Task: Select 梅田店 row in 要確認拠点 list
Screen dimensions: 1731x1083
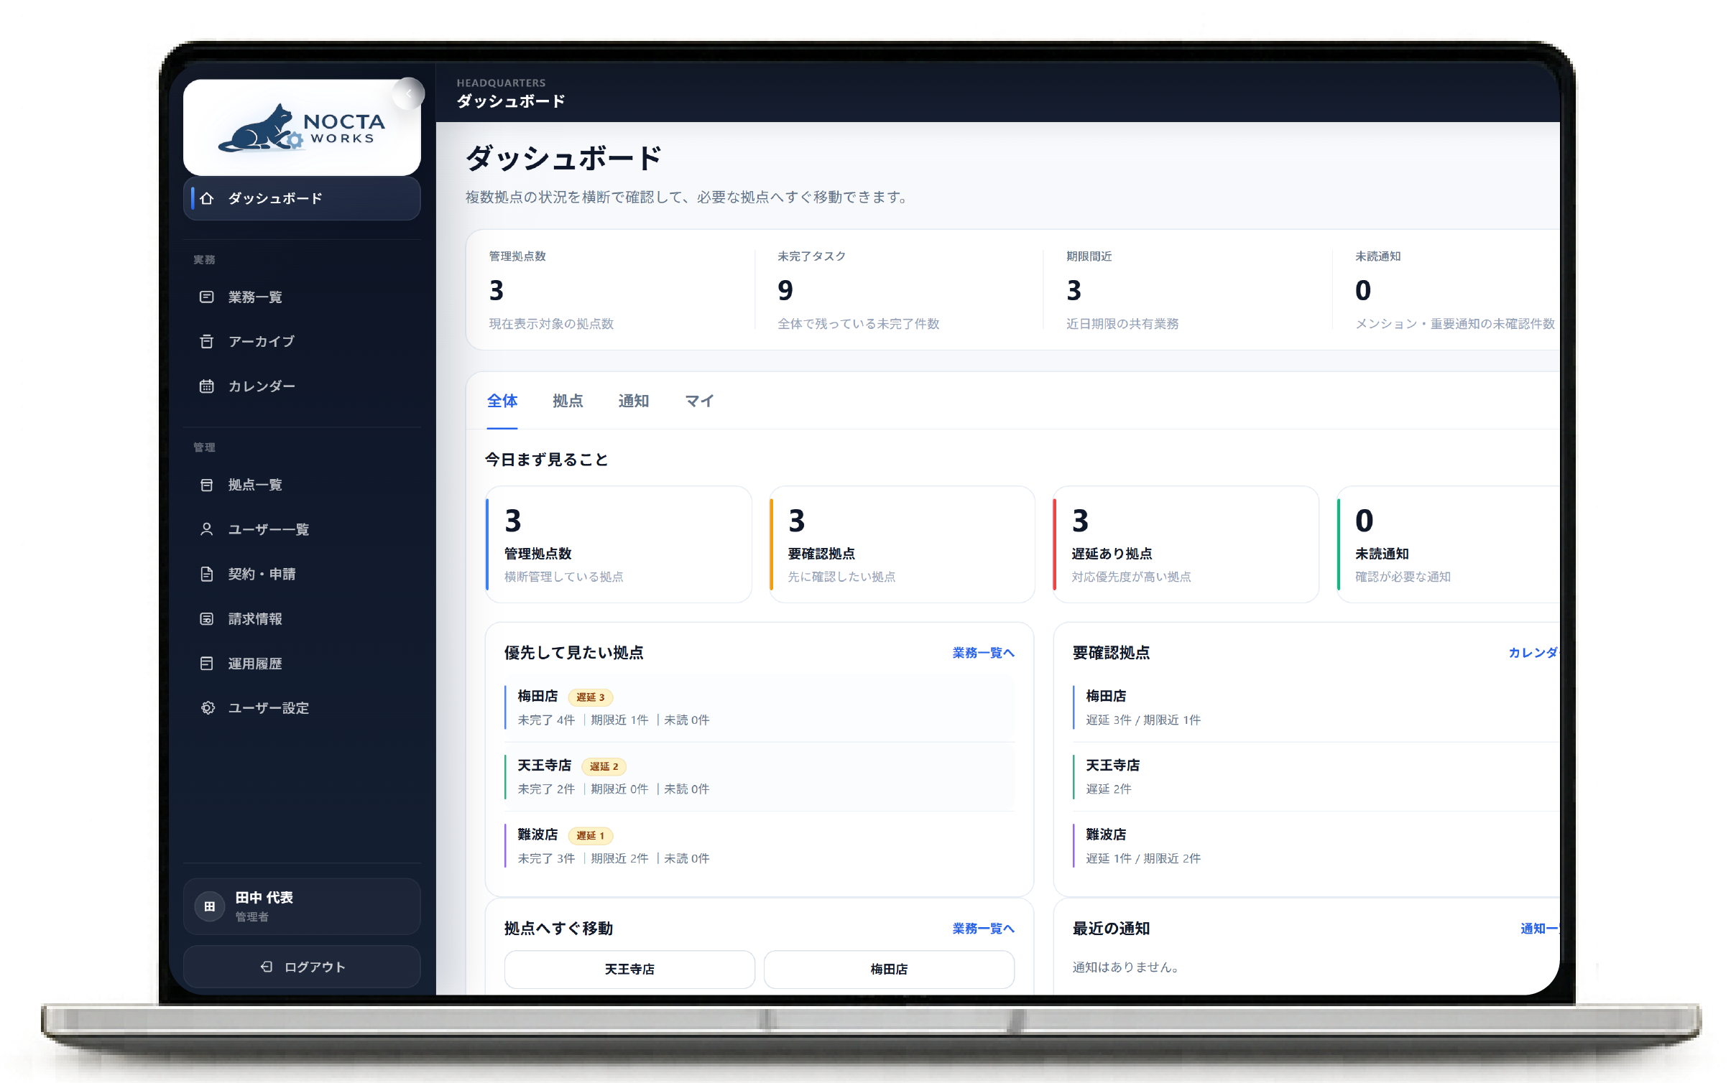Action: pos(1316,707)
